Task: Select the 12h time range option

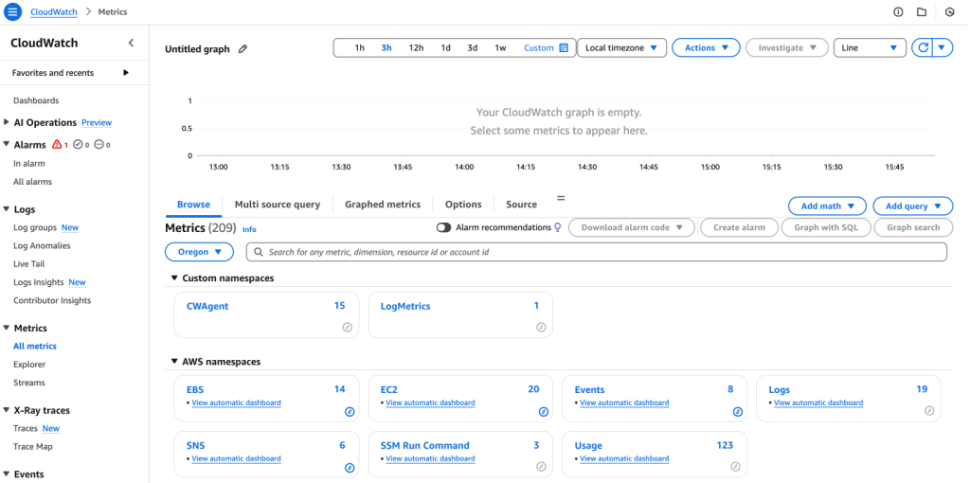Action: click(x=416, y=47)
